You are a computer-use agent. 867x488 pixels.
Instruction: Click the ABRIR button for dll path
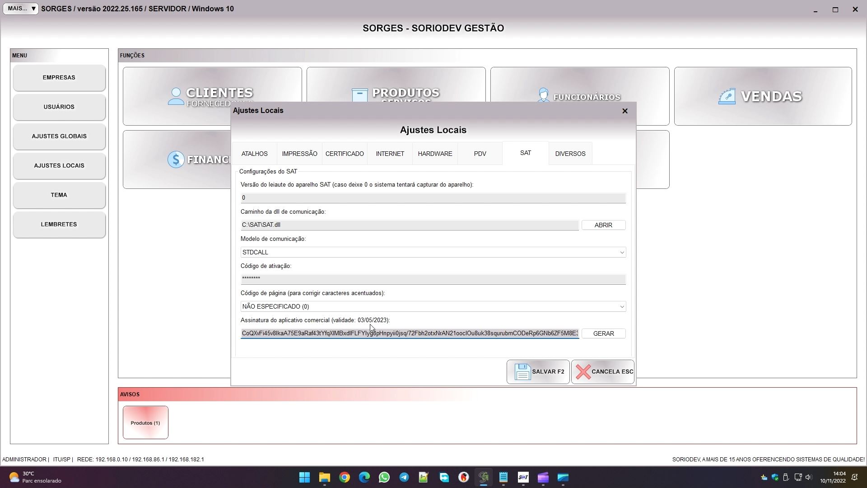[x=603, y=225]
